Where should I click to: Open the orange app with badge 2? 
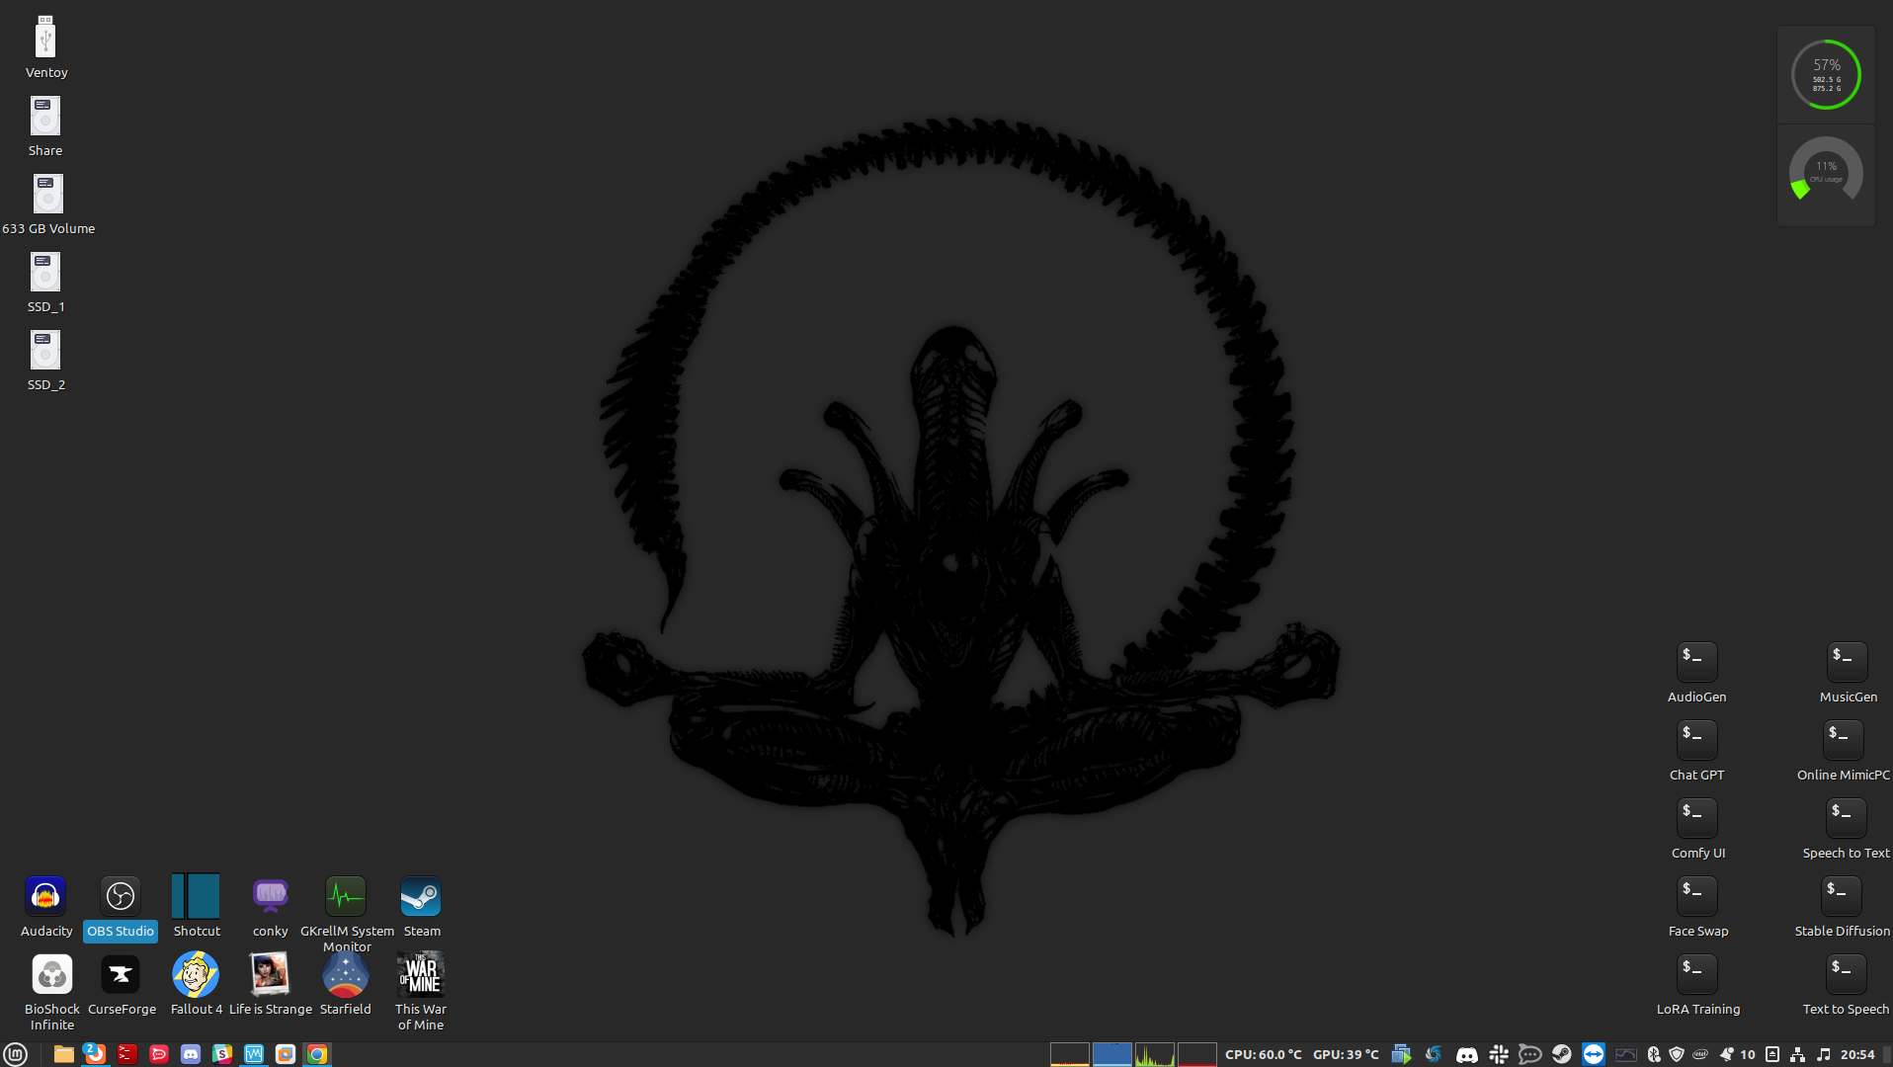pos(95,1054)
